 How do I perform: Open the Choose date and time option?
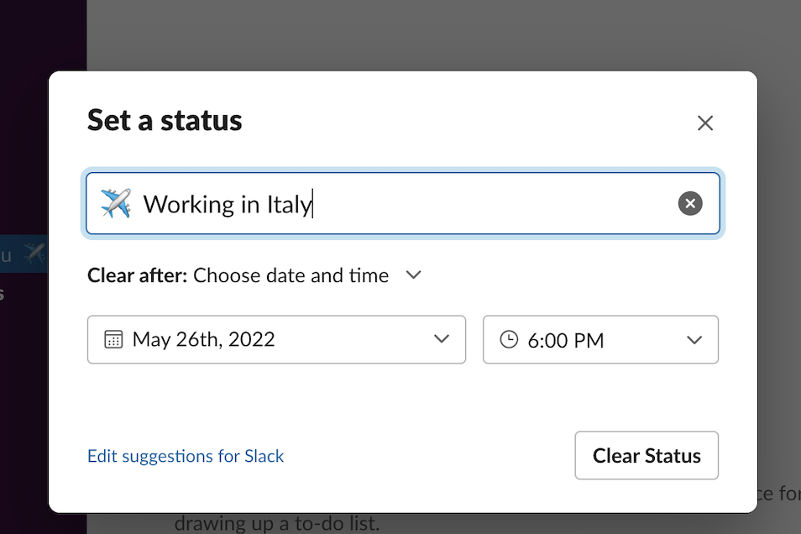[x=291, y=275]
